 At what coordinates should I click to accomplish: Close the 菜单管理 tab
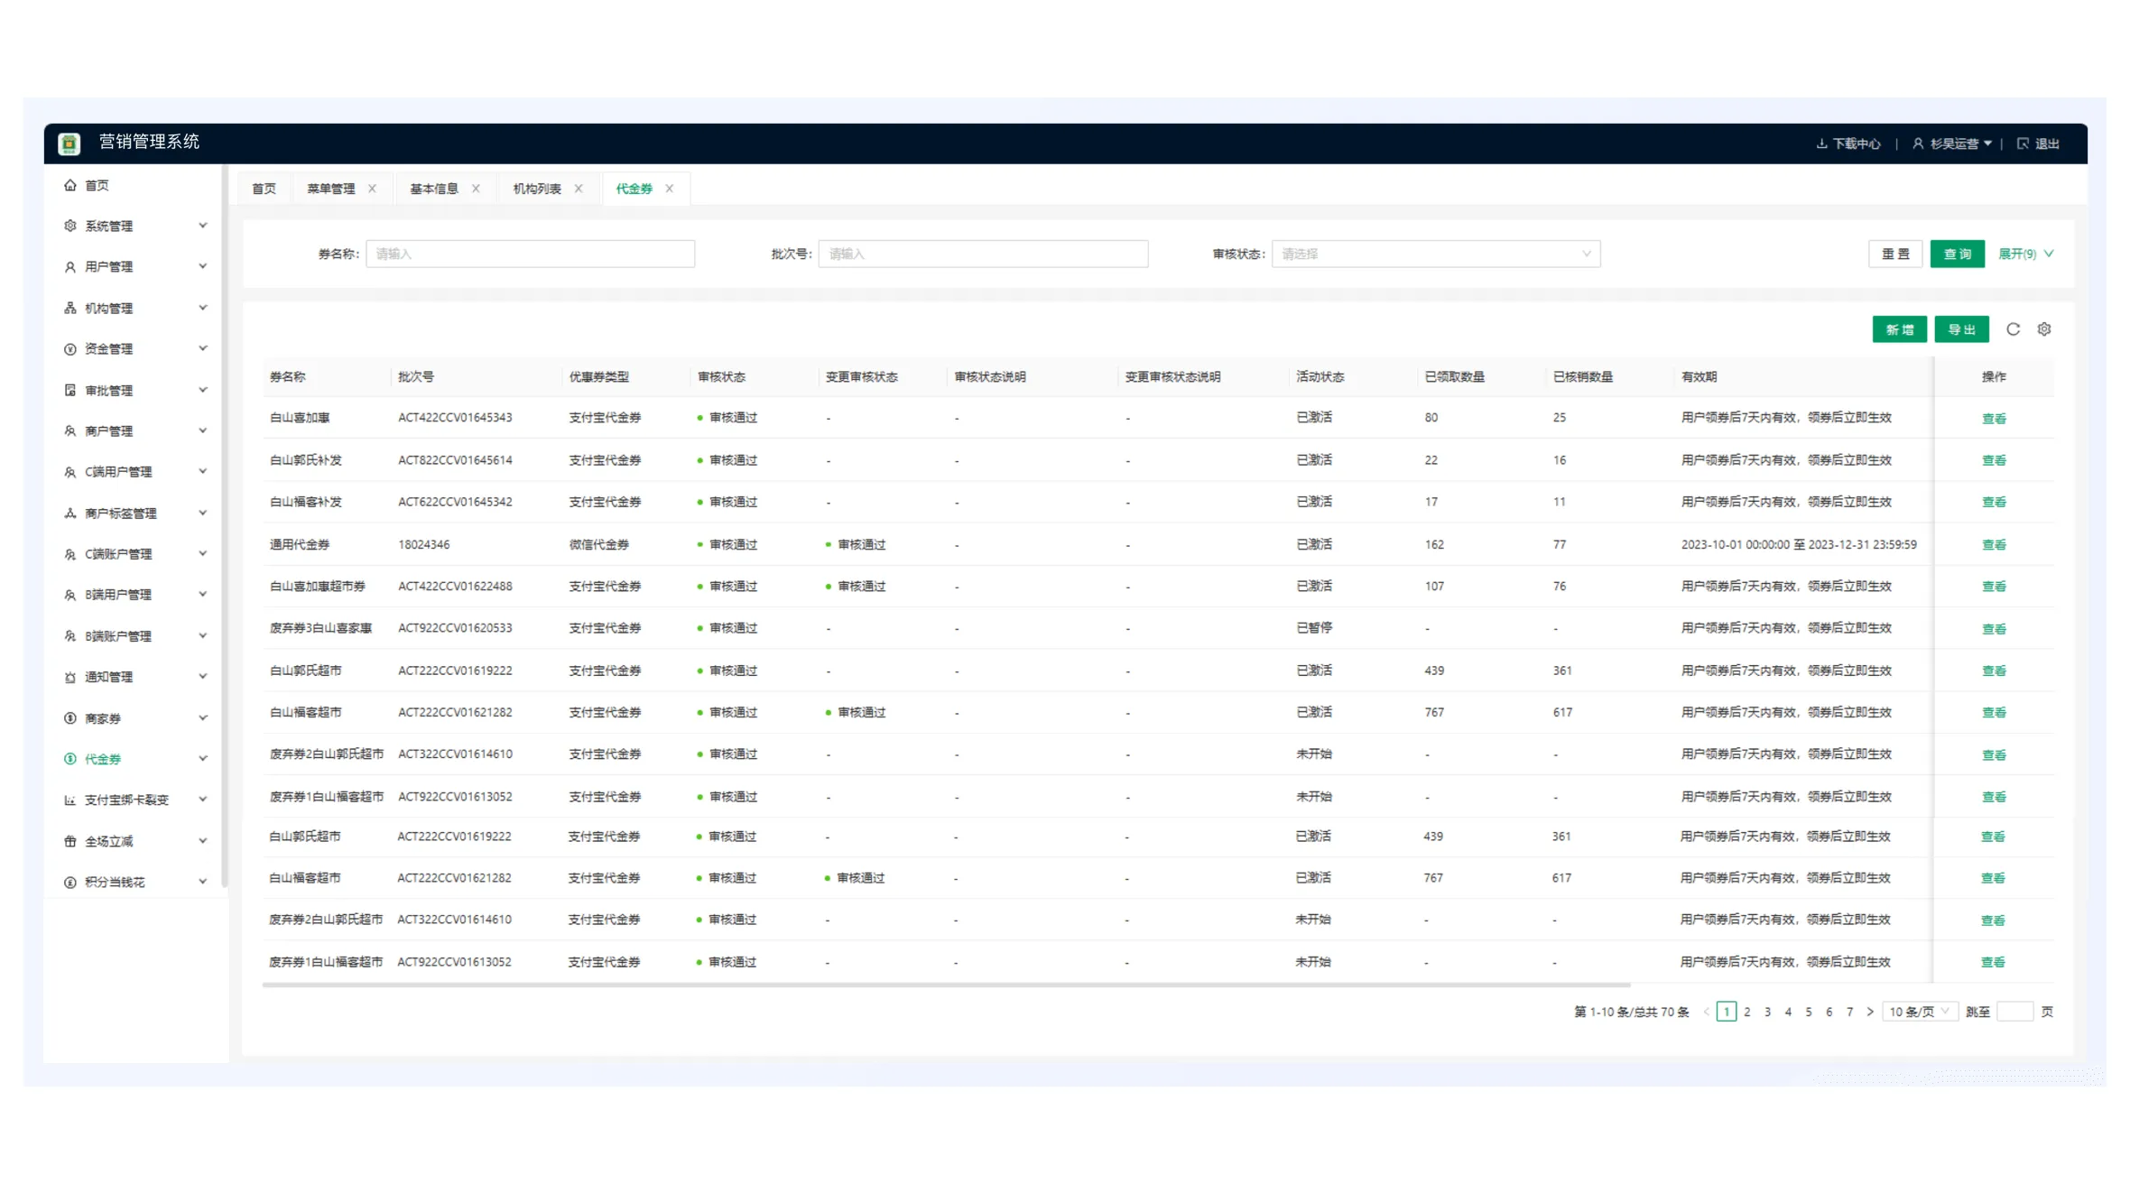coord(372,189)
